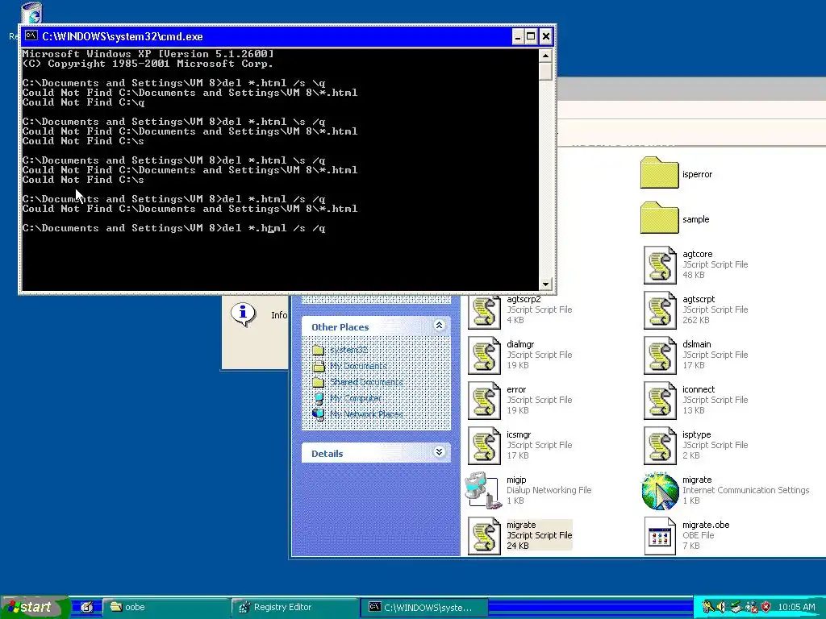826x619 pixels.
Task: Click the cmd window scrollbar thumb
Action: [545, 71]
